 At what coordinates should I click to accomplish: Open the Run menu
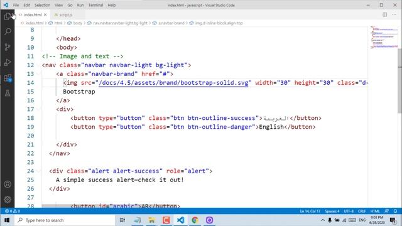pos(80,5)
